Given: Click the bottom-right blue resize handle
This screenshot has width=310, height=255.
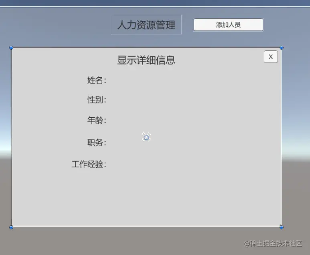Looking at the screenshot, I should coord(282,227).
